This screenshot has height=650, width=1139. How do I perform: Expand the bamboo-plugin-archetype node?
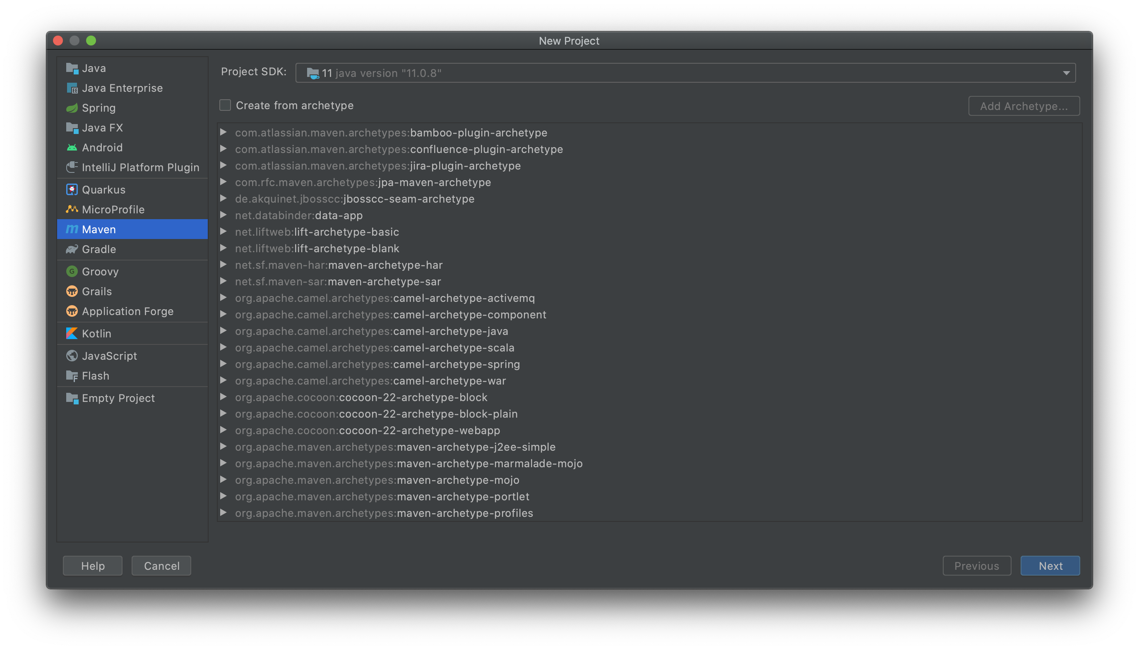pos(223,133)
